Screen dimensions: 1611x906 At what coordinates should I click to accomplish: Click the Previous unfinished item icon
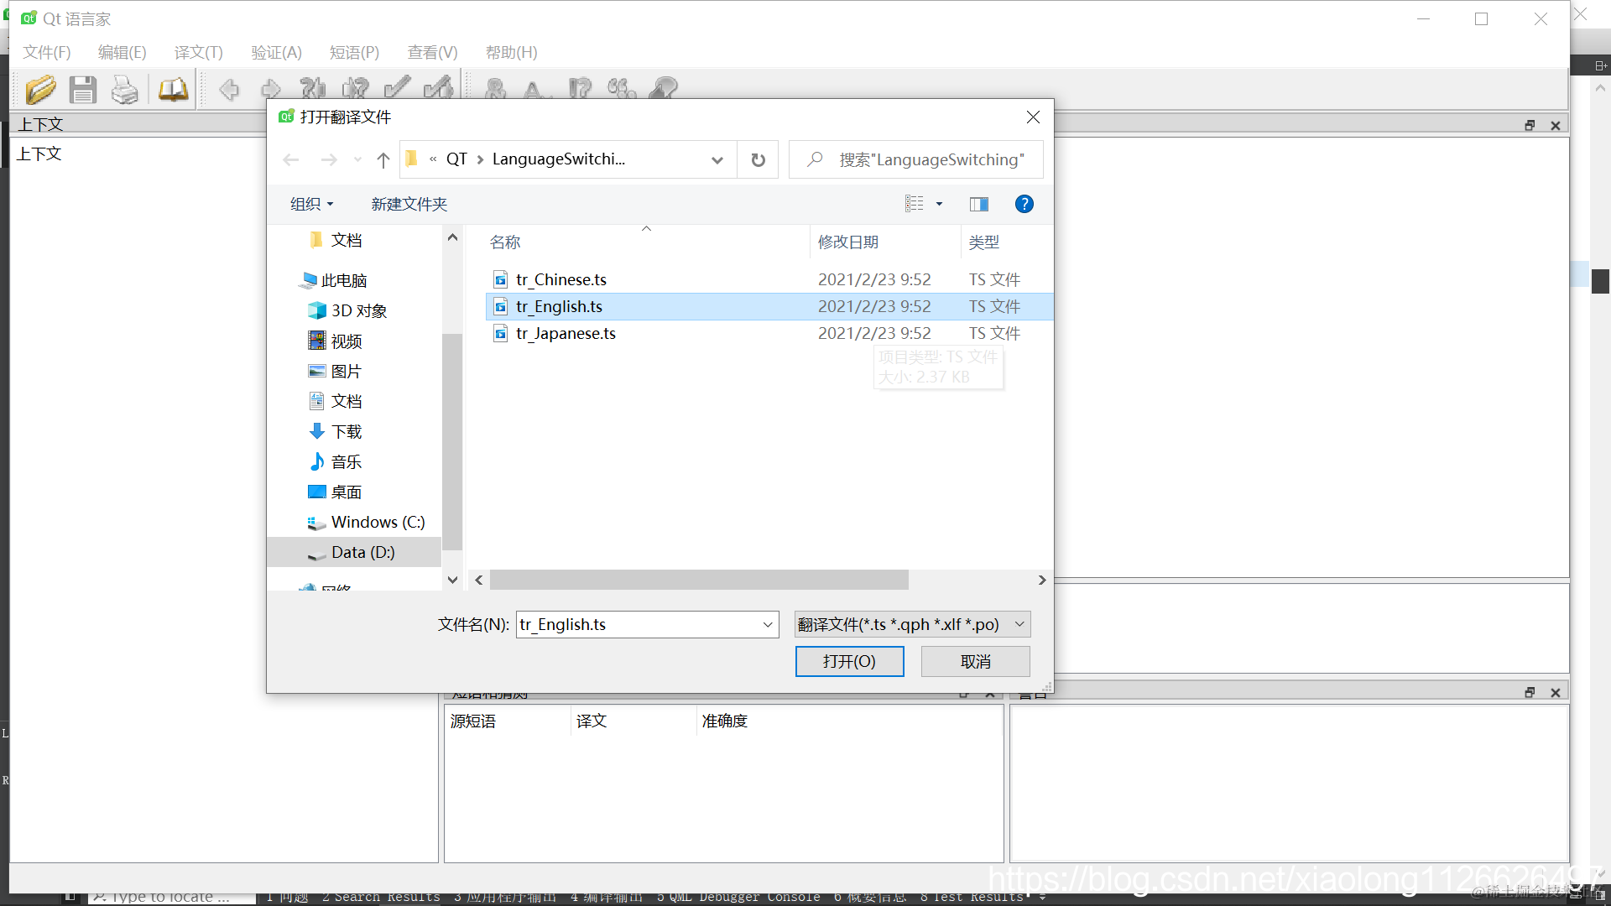(313, 88)
